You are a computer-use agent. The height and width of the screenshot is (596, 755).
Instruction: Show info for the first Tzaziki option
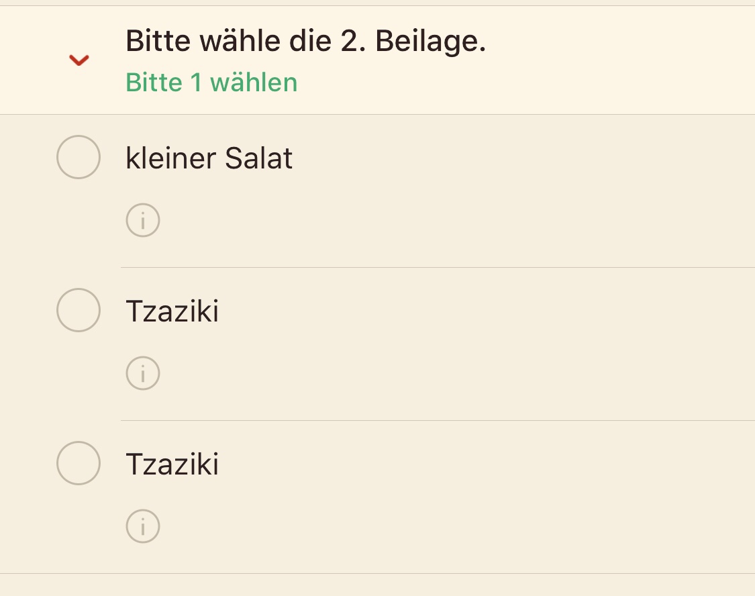(143, 373)
